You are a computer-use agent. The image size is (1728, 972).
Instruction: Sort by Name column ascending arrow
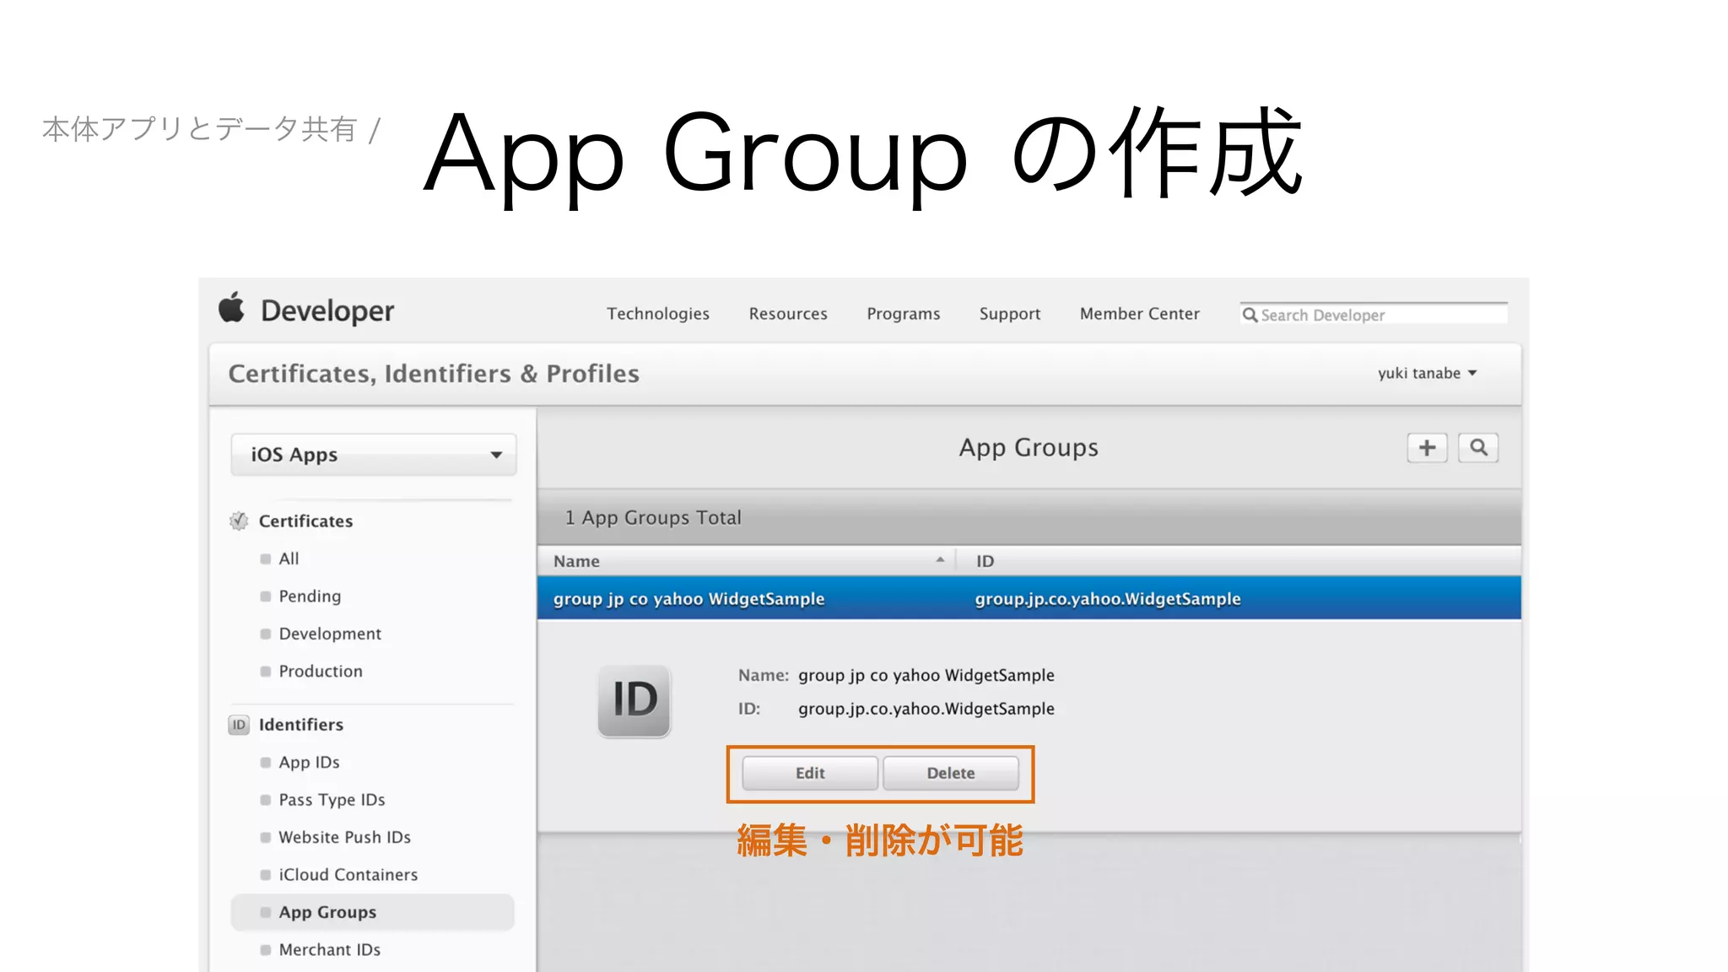tap(940, 560)
